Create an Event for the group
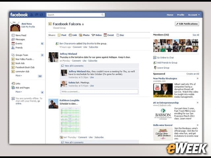 click(x=109, y=35)
